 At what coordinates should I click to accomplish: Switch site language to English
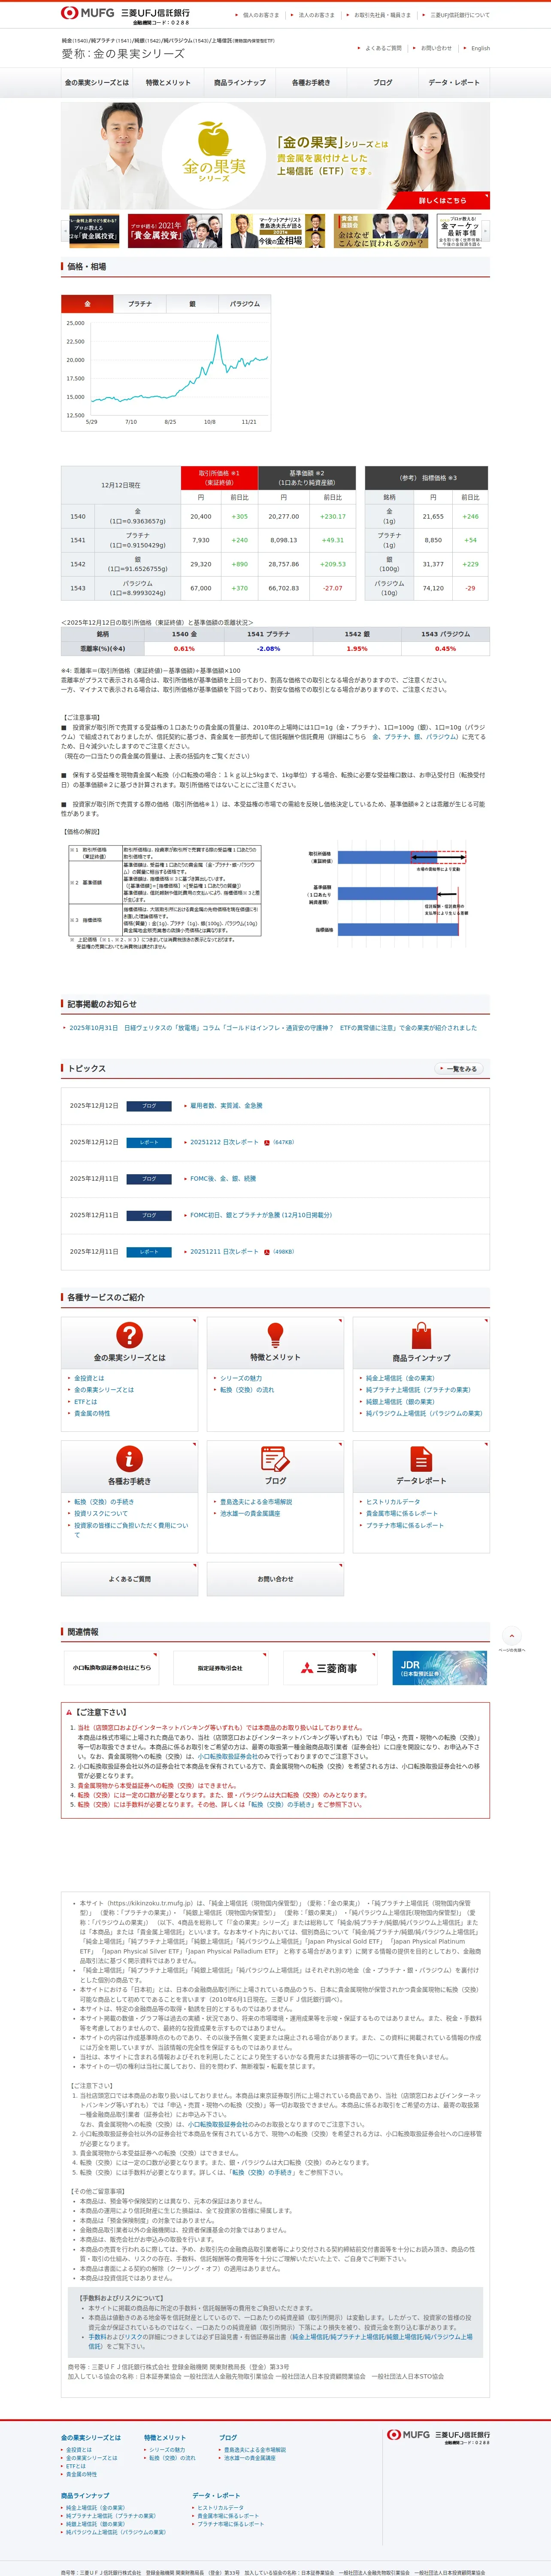480,48
